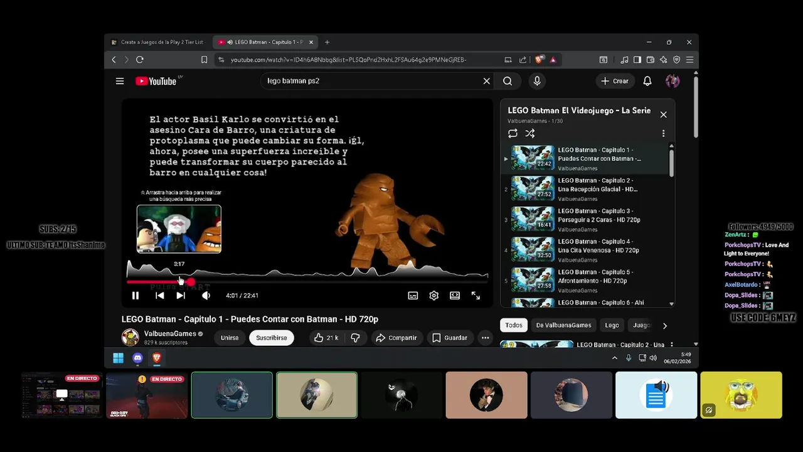Open Brave Wallet icon
Image resolution: width=803 pixels, height=452 pixels.
(x=651, y=60)
